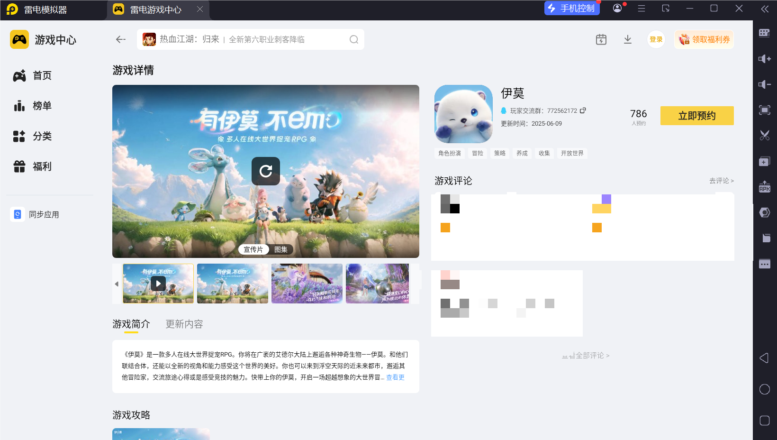Open the shared folder icon in sidebar
Screen dimensions: 777x440
[x=764, y=238]
